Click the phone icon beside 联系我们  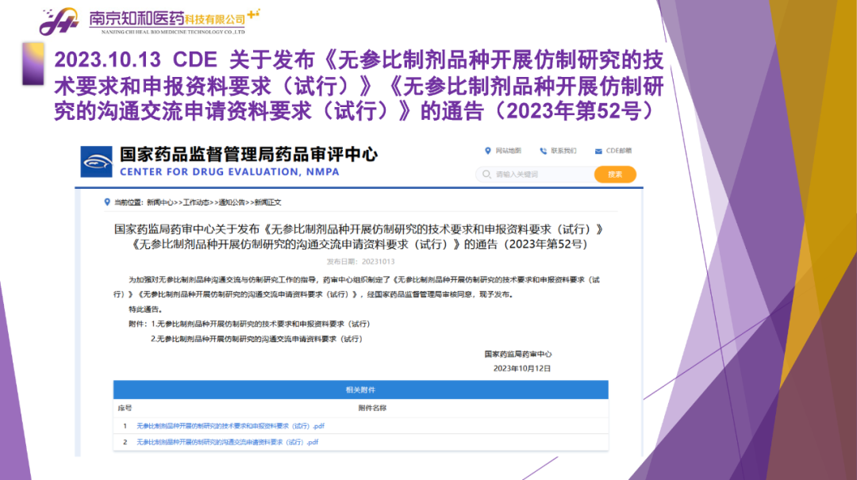coord(544,151)
